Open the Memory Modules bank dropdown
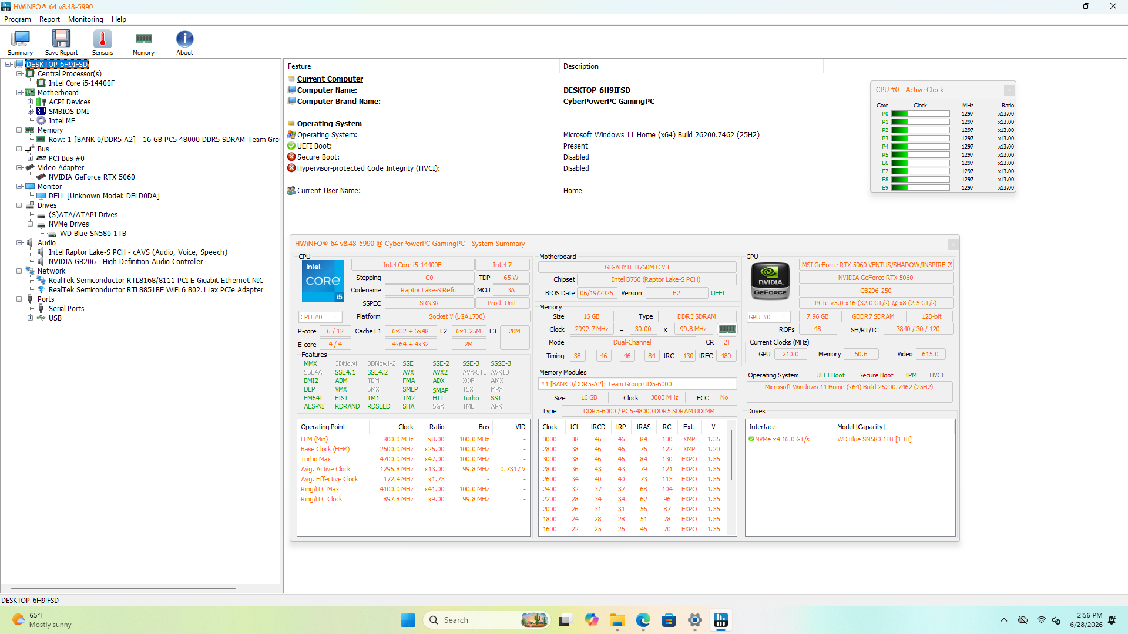The width and height of the screenshot is (1128, 634). pyautogui.click(x=637, y=384)
